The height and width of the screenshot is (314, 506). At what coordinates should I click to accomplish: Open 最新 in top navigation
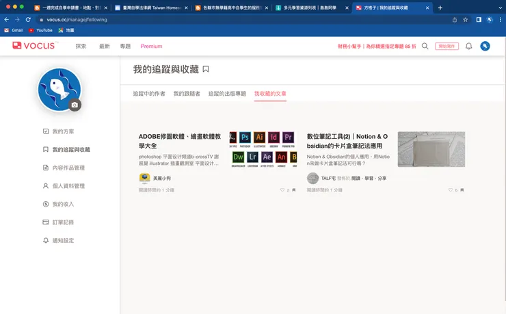pos(104,46)
